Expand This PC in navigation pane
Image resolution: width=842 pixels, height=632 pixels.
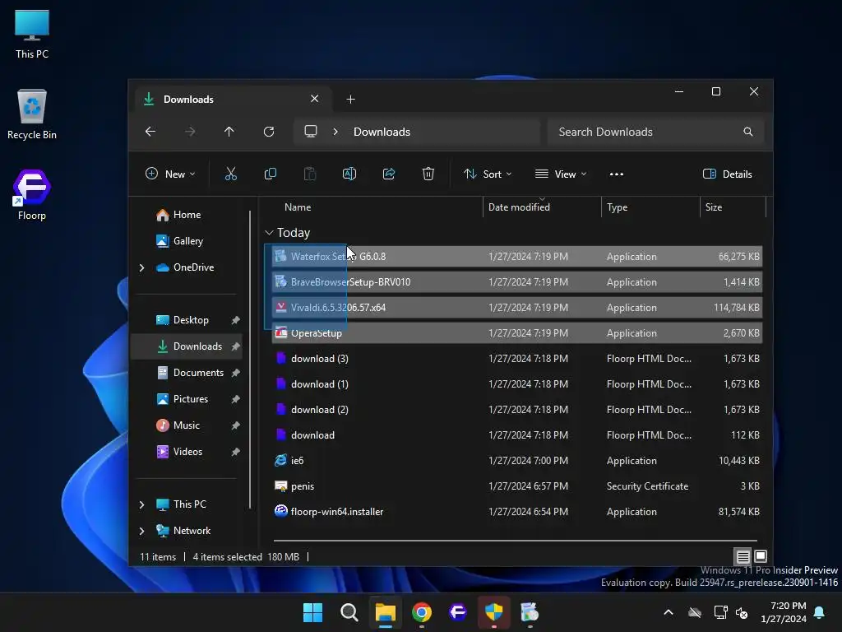click(x=141, y=504)
